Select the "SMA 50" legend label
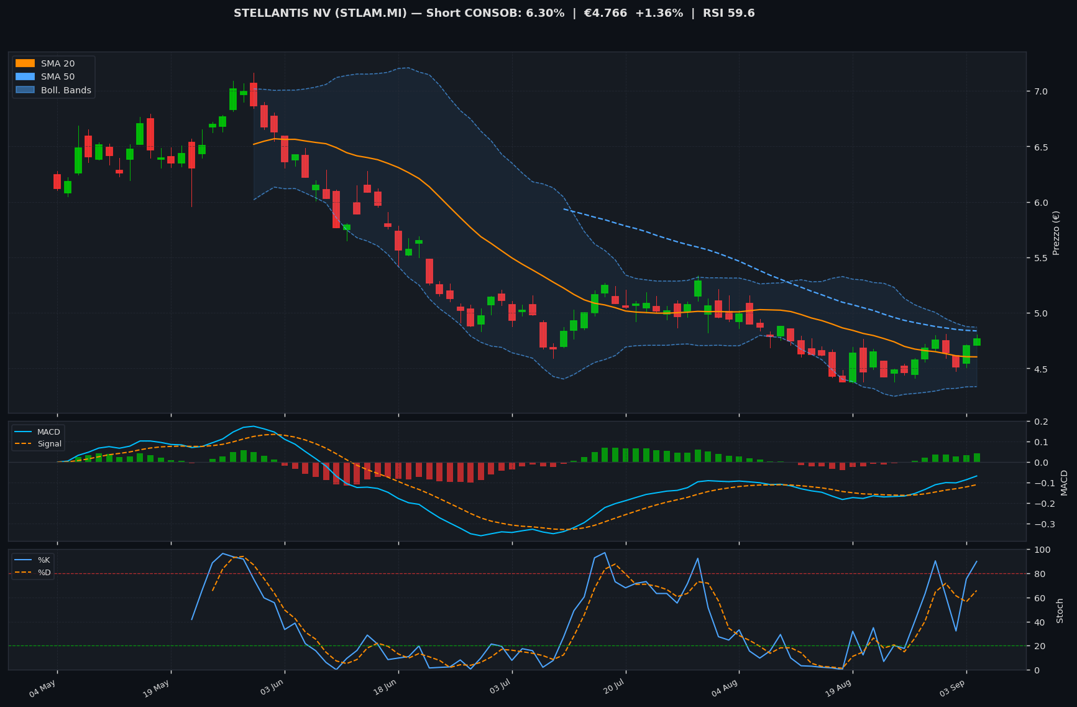Viewport: 1077px width, 707px height. 58,77
